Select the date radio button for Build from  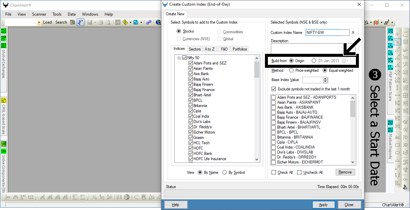(314, 61)
